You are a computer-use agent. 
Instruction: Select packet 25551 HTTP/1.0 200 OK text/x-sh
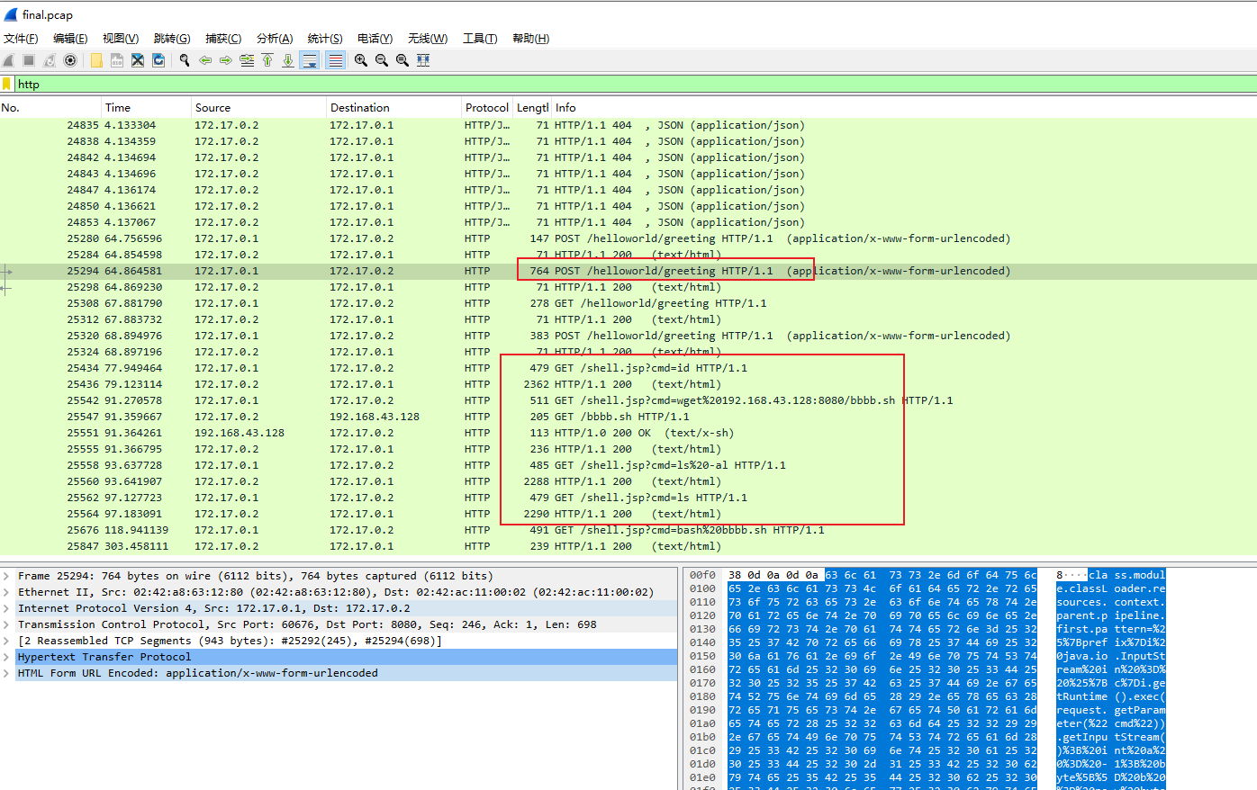click(628, 433)
